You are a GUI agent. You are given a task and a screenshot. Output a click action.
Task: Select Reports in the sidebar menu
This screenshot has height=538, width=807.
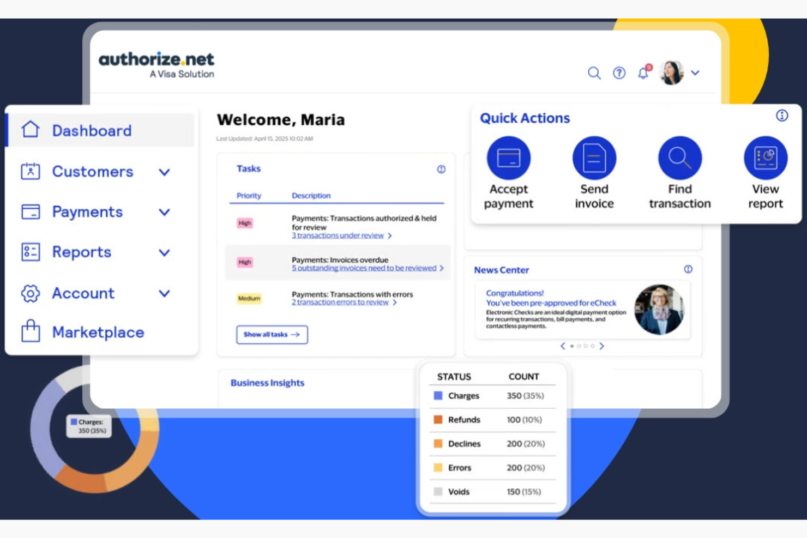coord(82,252)
